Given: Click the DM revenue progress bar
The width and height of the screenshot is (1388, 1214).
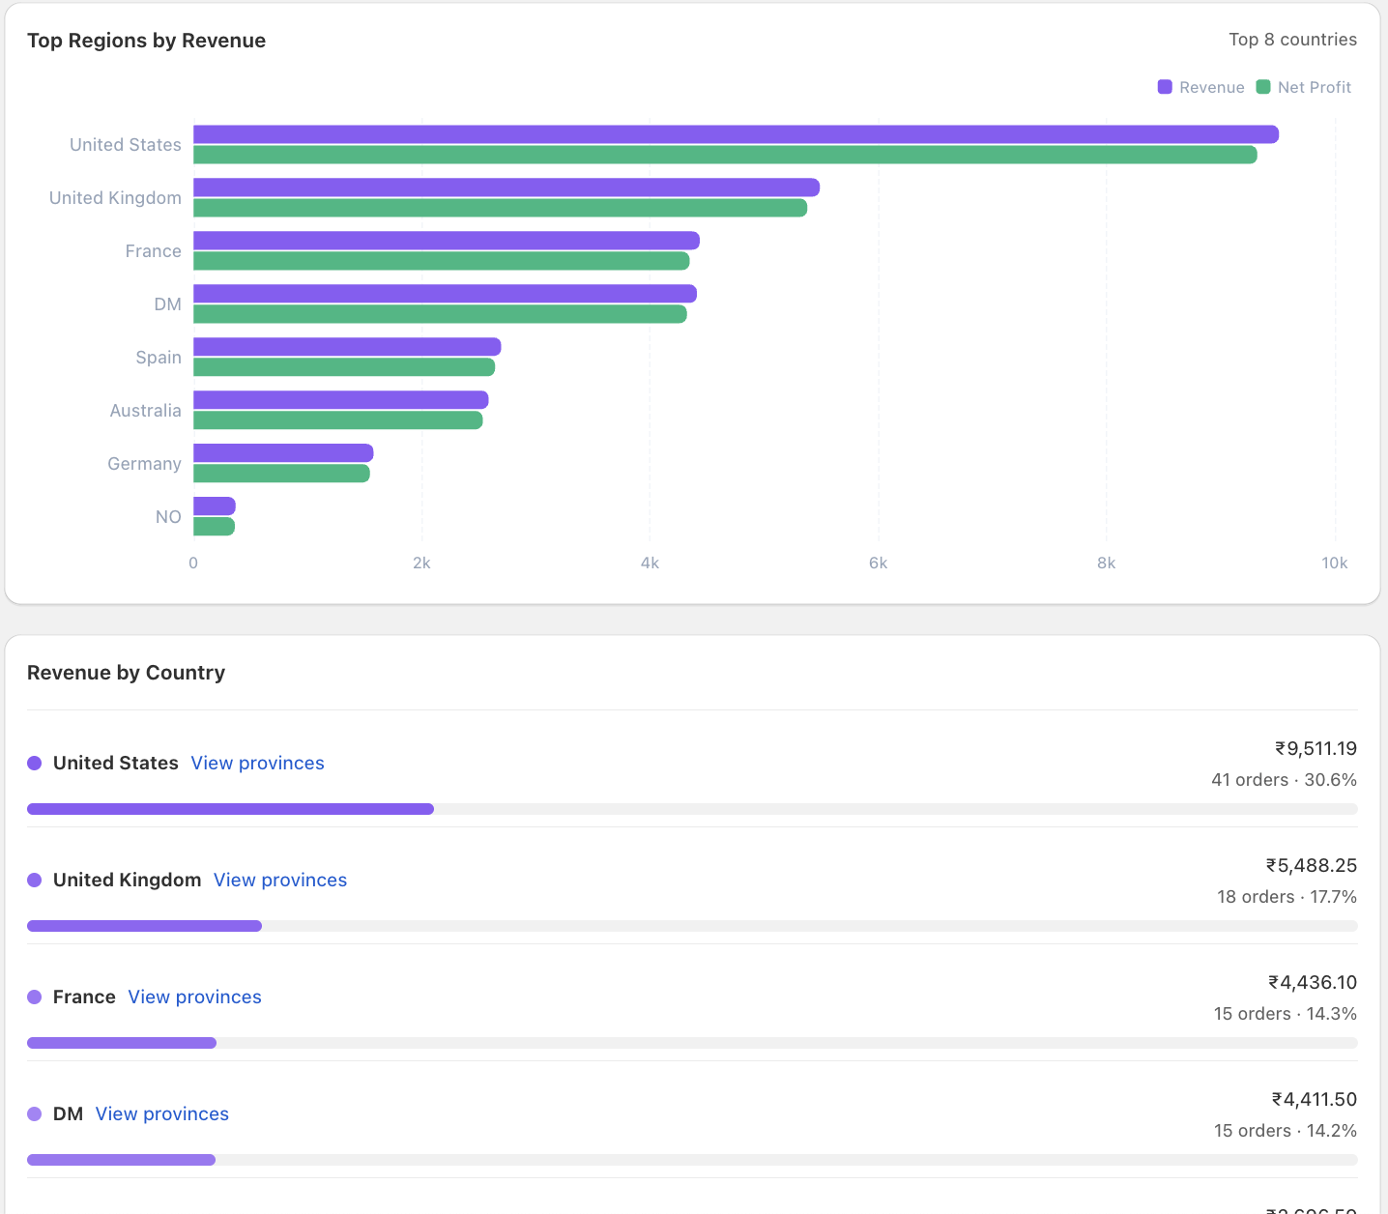Looking at the screenshot, I should pos(692,1160).
